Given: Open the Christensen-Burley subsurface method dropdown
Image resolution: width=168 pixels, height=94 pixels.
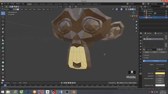Looking at the screenshot, I should point(161,71).
